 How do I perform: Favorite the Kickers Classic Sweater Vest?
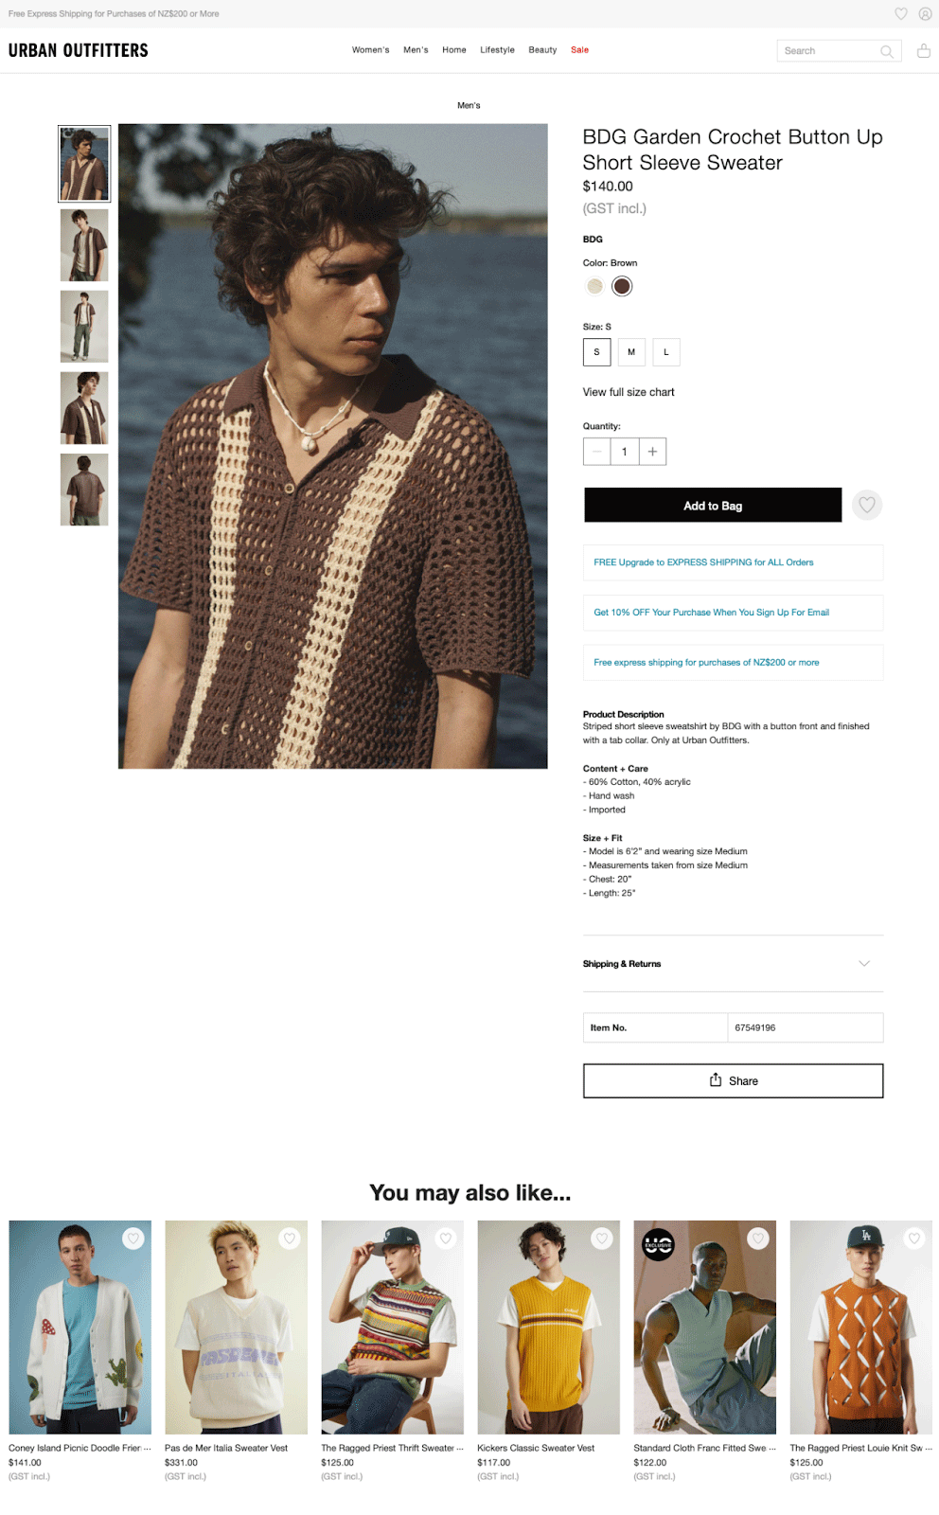(602, 1238)
